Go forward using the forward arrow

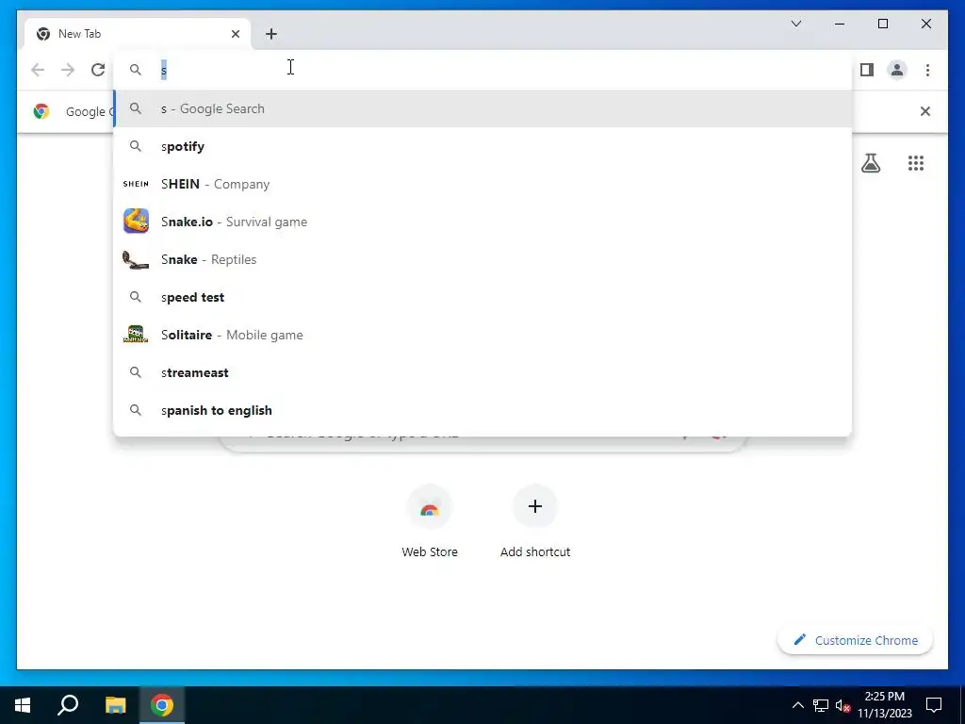click(68, 70)
